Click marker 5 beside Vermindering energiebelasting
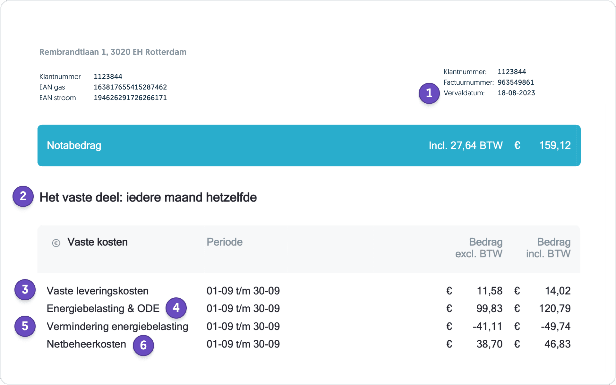This screenshot has height=385, width=616. tap(25, 326)
